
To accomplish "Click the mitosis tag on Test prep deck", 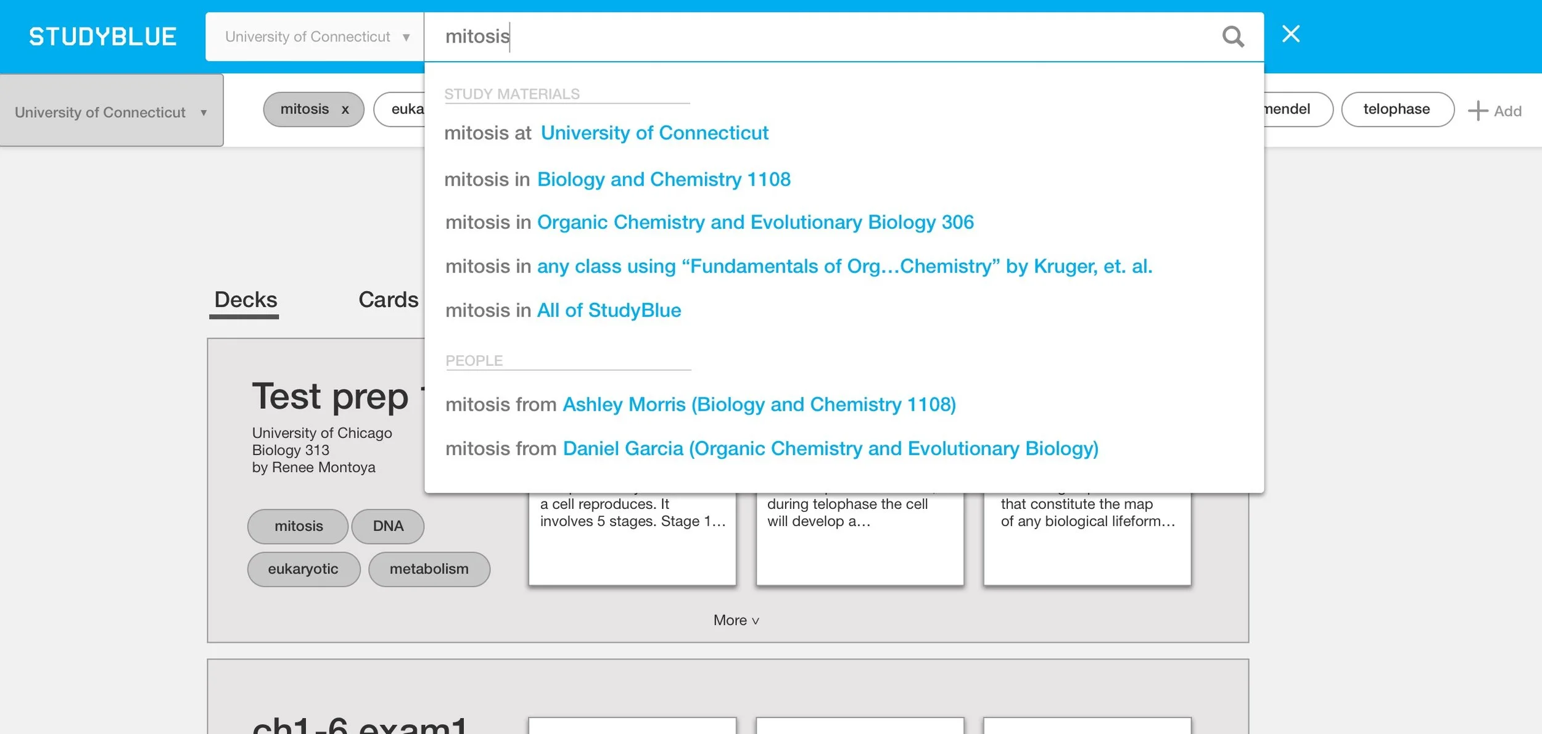I will 298,526.
